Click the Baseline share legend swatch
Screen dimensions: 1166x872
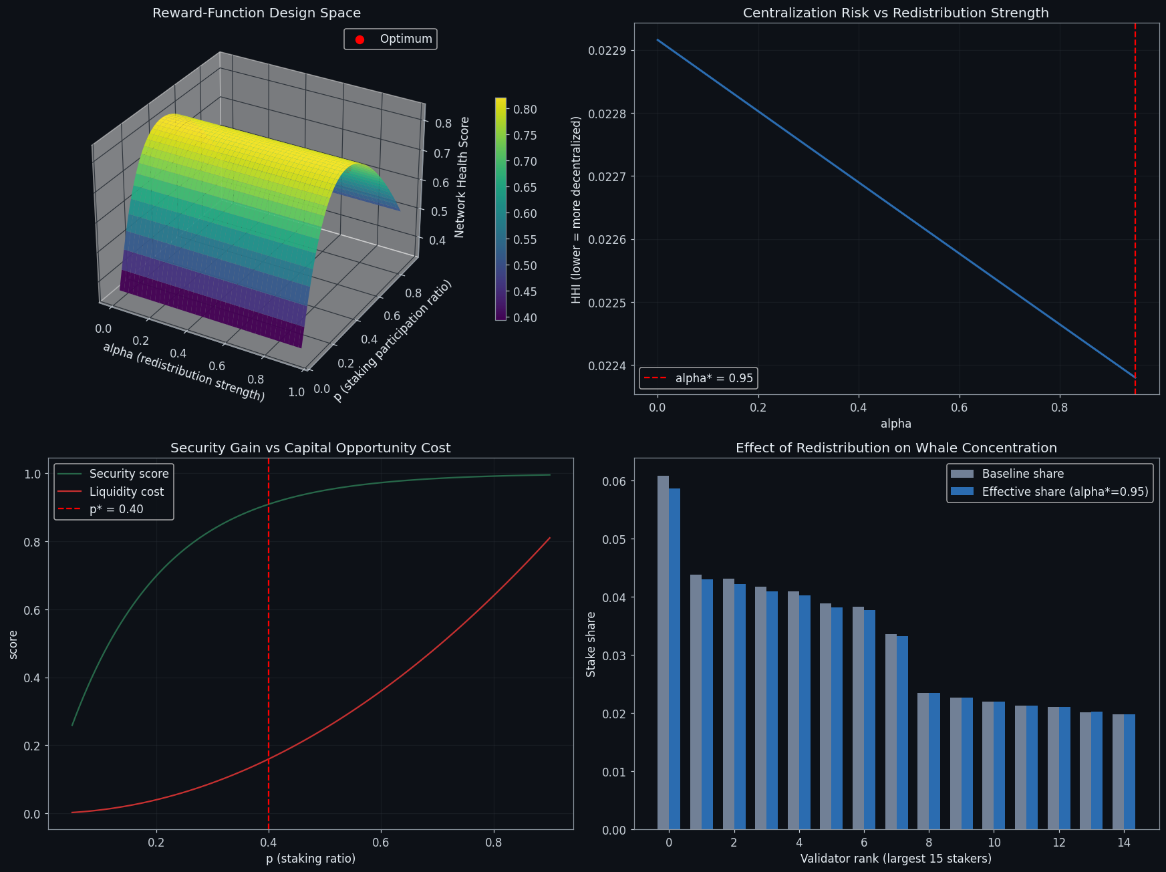coord(962,474)
